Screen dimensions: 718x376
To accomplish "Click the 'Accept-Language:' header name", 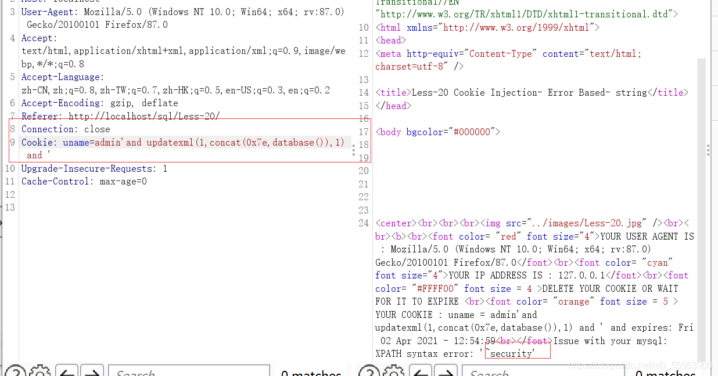I will point(63,77).
